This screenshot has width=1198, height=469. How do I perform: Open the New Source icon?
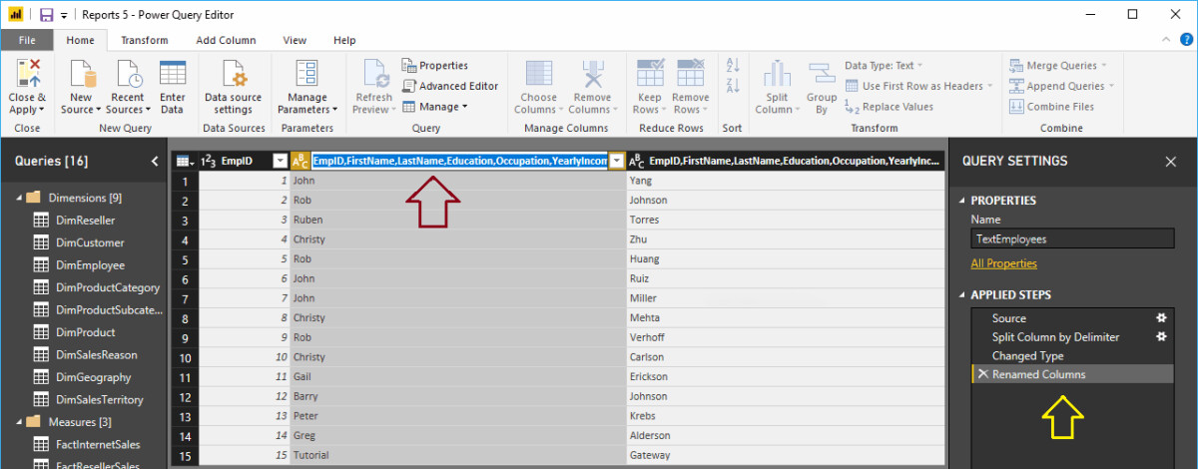click(x=82, y=73)
